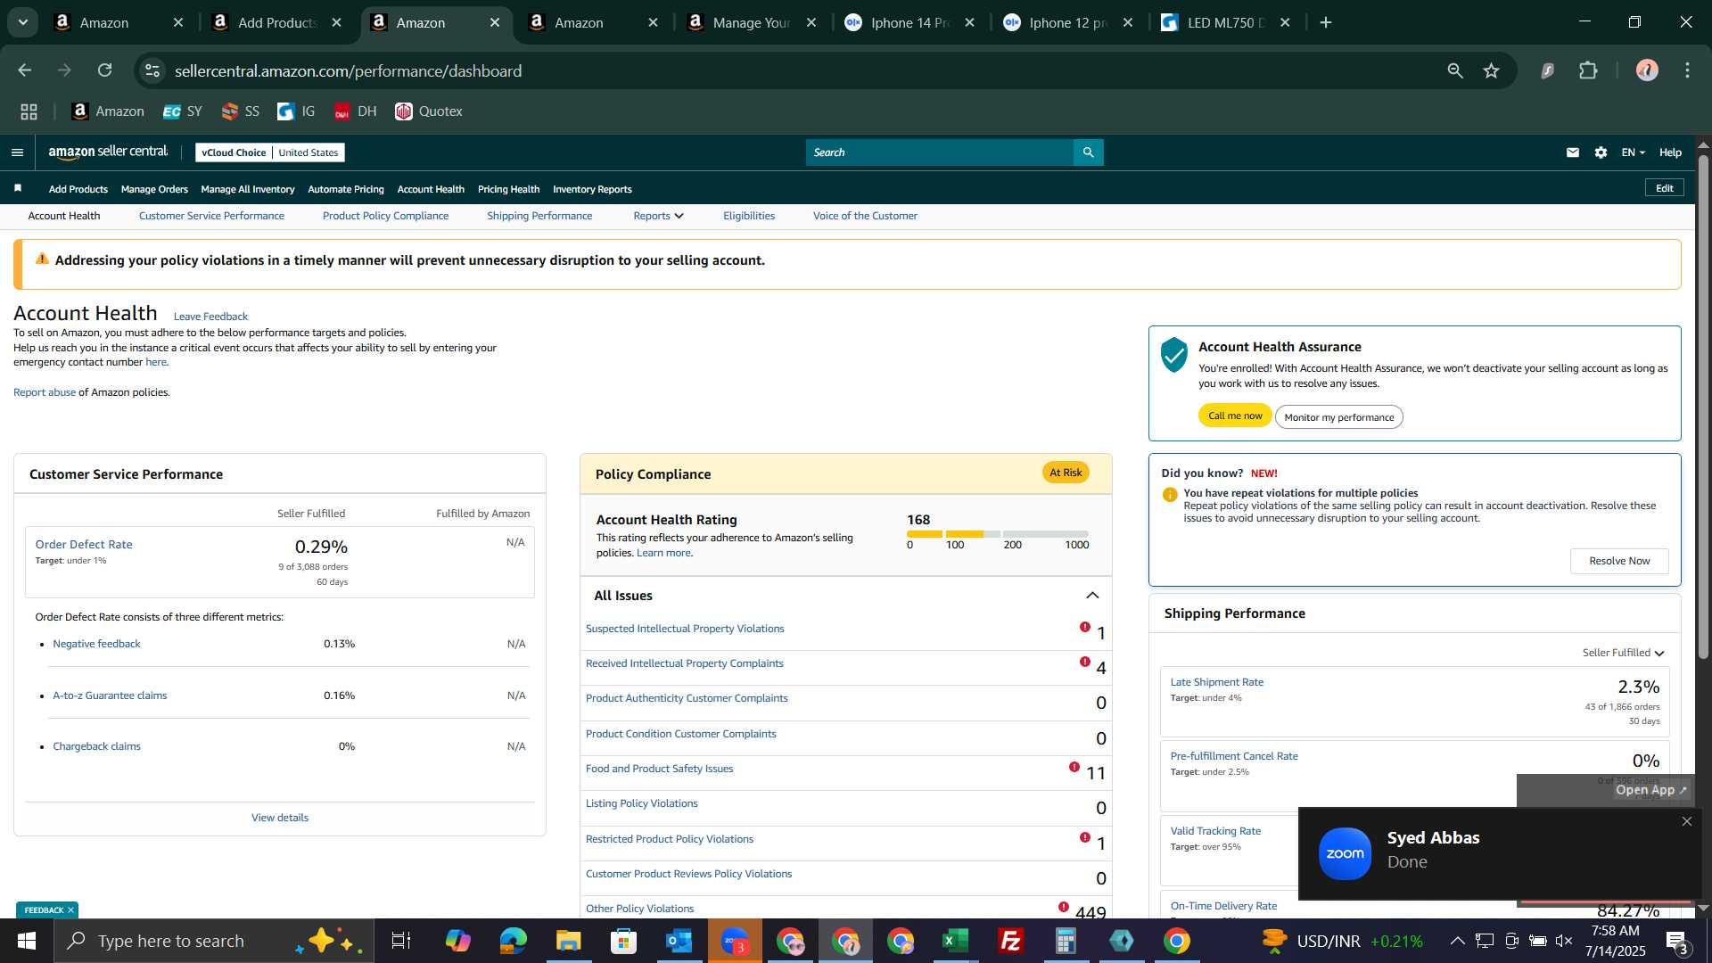Viewport: 1712px width, 963px height.
Task: Click the Call me now button
Action: [x=1235, y=416]
